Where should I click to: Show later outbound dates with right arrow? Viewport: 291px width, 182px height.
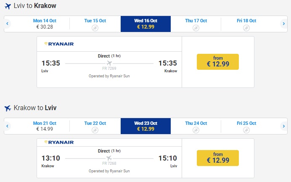tap(283, 24)
